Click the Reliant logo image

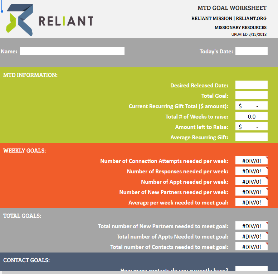[49, 20]
